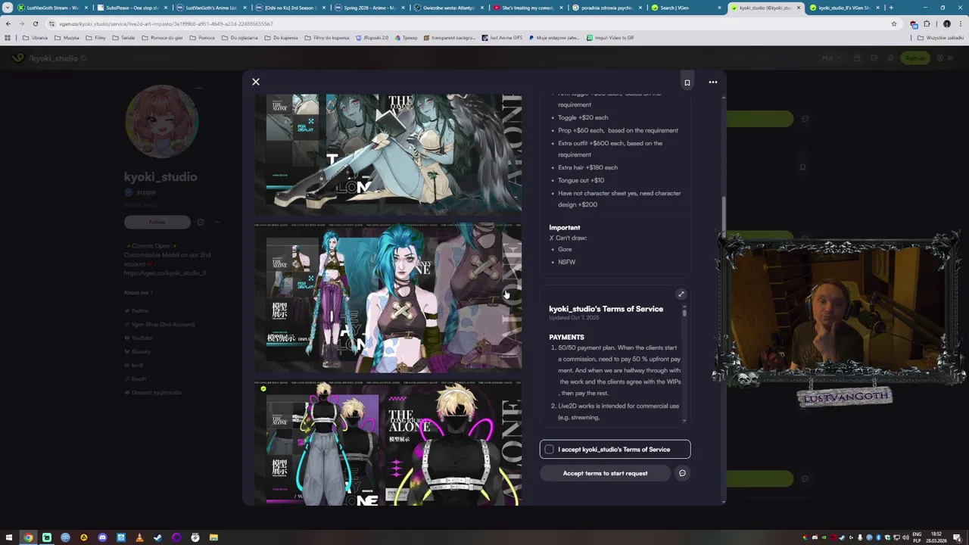Open the notification center icon in system tray
The image size is (969, 545).
pyautogui.click(x=958, y=537)
